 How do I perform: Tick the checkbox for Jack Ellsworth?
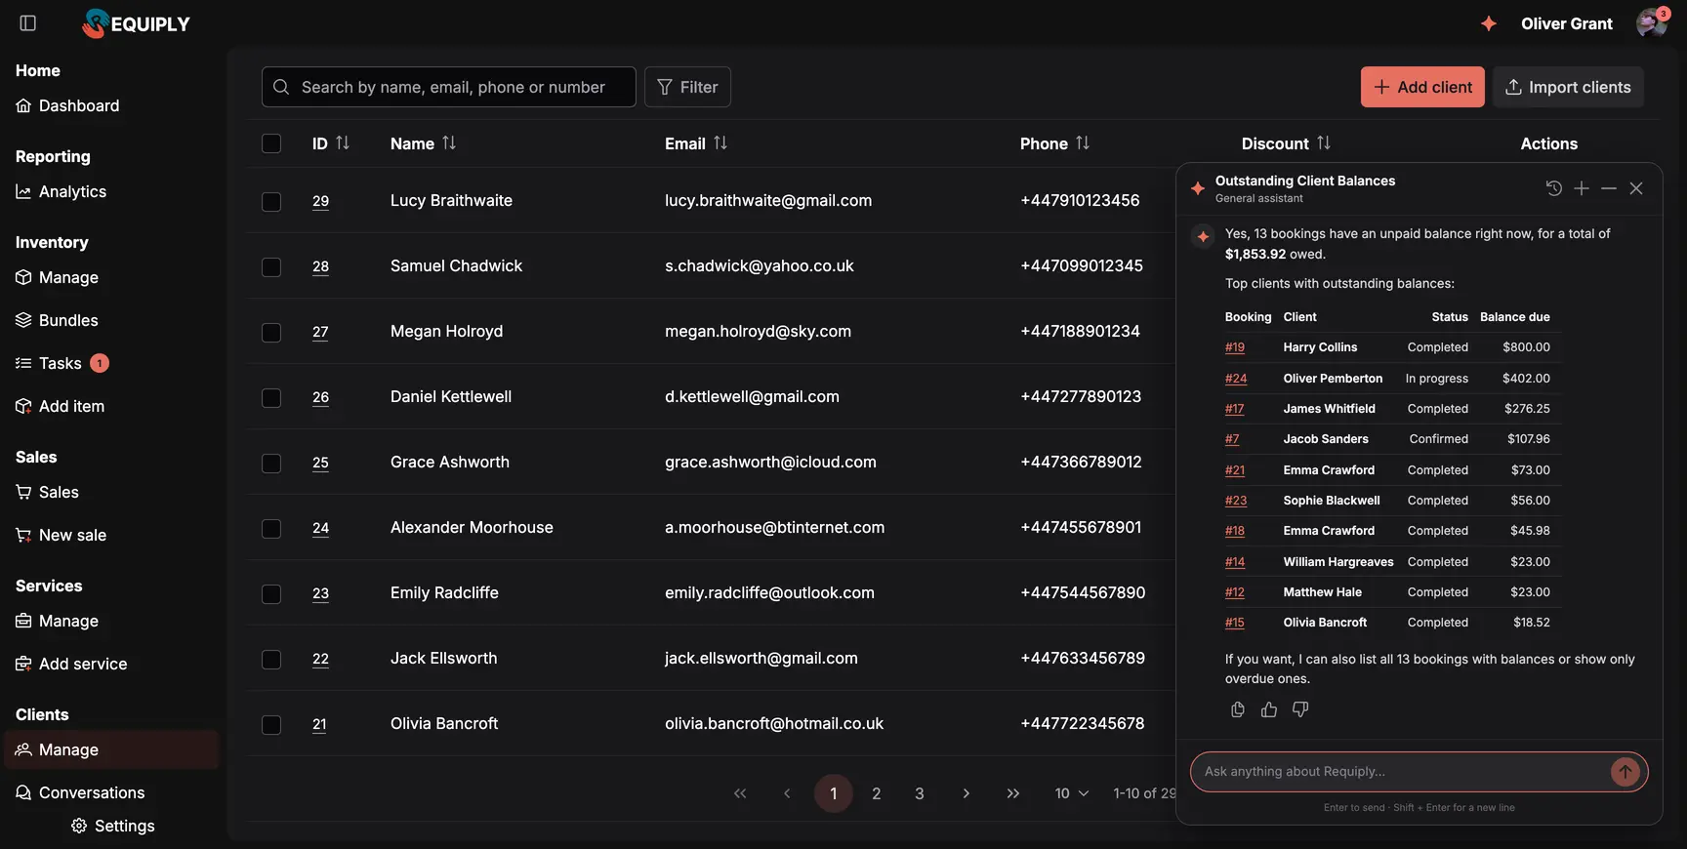coord(271,660)
